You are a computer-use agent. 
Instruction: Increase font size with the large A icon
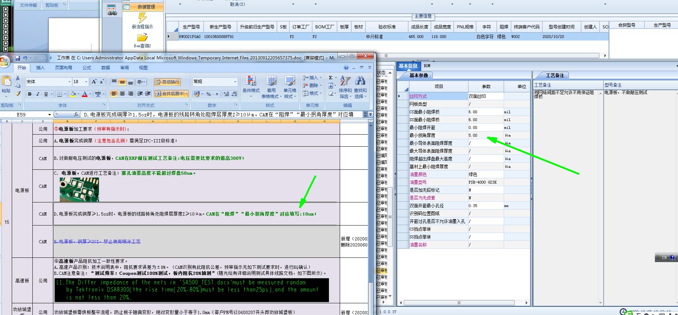(94, 82)
